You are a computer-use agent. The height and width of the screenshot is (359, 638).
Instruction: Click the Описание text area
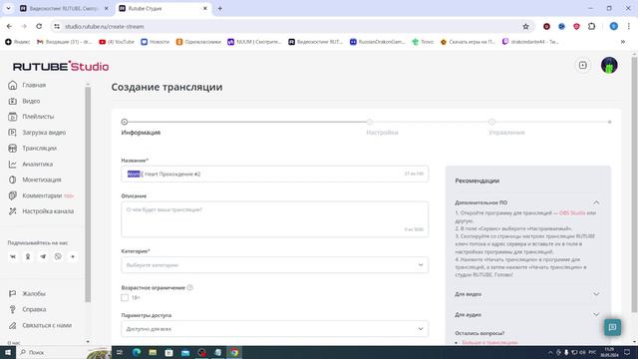click(x=275, y=219)
